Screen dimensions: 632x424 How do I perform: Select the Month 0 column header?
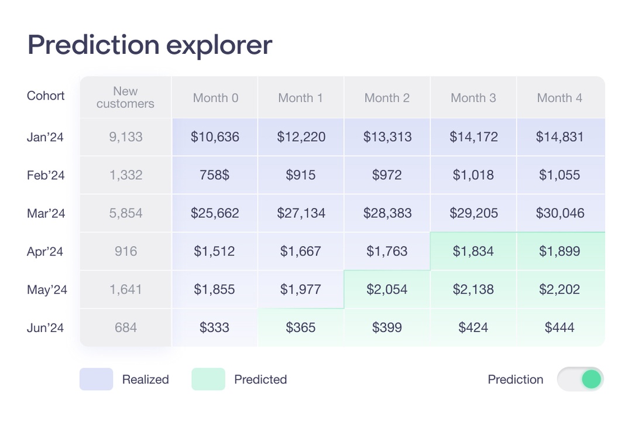pos(215,98)
